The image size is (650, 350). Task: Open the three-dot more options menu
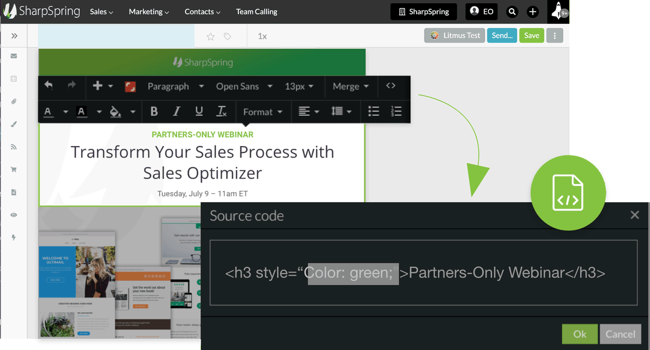click(555, 36)
